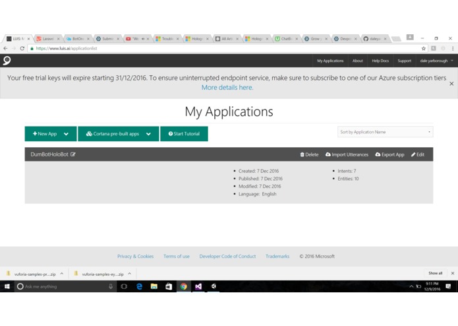Launch Microsoft Edge from the taskbar
The height and width of the screenshot is (326, 458).
point(139,286)
